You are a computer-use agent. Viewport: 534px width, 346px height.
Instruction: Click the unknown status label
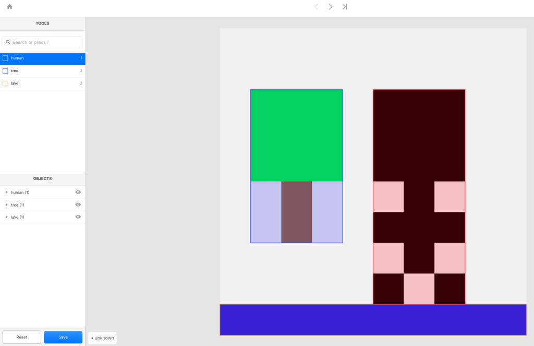tap(103, 338)
